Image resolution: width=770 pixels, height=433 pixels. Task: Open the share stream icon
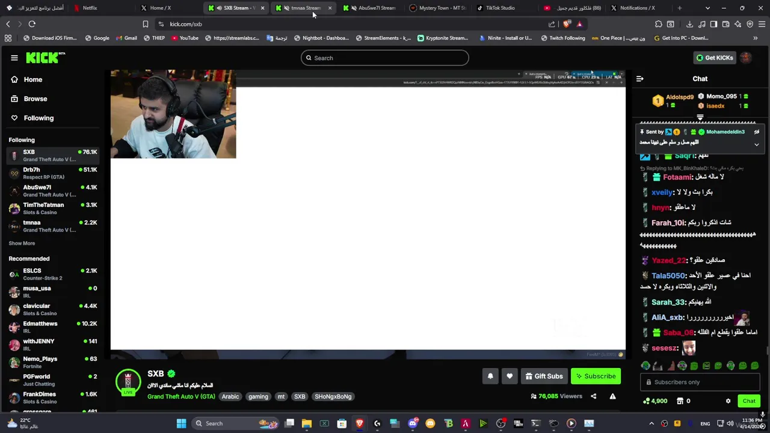click(593, 396)
